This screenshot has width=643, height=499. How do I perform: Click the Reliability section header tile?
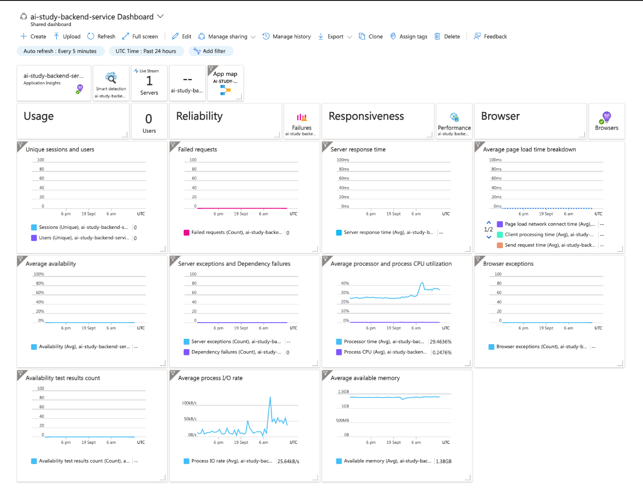(x=225, y=121)
